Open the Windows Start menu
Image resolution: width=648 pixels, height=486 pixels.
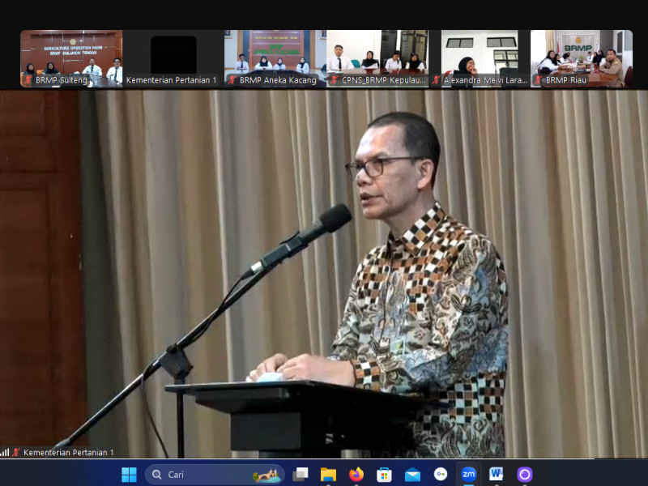click(129, 475)
